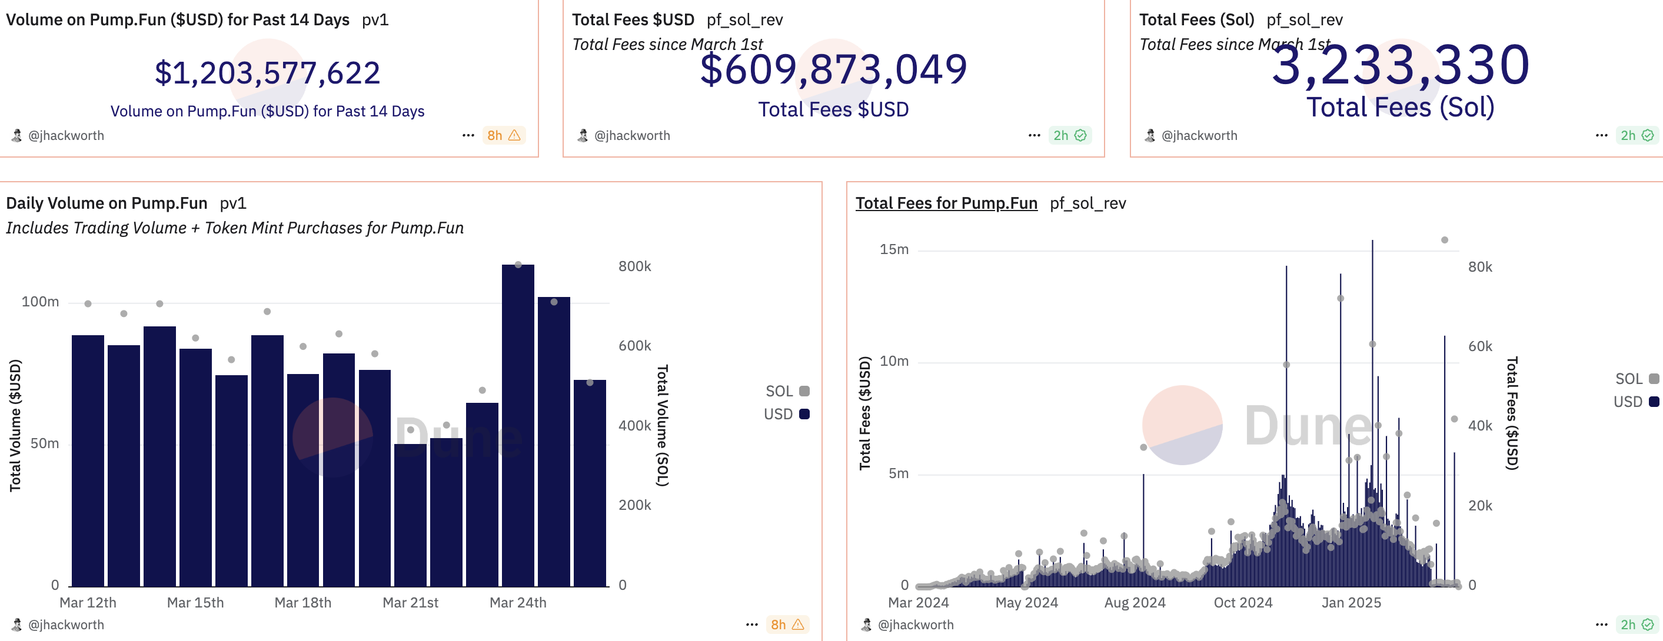Open three-dot menu on 14 Days Volume card
This screenshot has width=1663, height=641.
tap(468, 135)
